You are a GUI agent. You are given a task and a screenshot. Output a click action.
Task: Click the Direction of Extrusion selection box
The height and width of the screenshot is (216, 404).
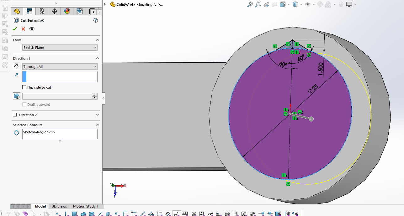(x=62, y=77)
